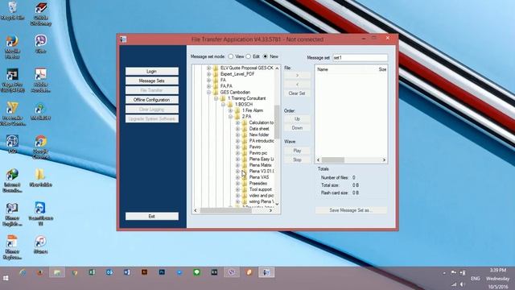The image size is (515, 290).
Task: Expand the Praesideo folder
Action: point(237,184)
